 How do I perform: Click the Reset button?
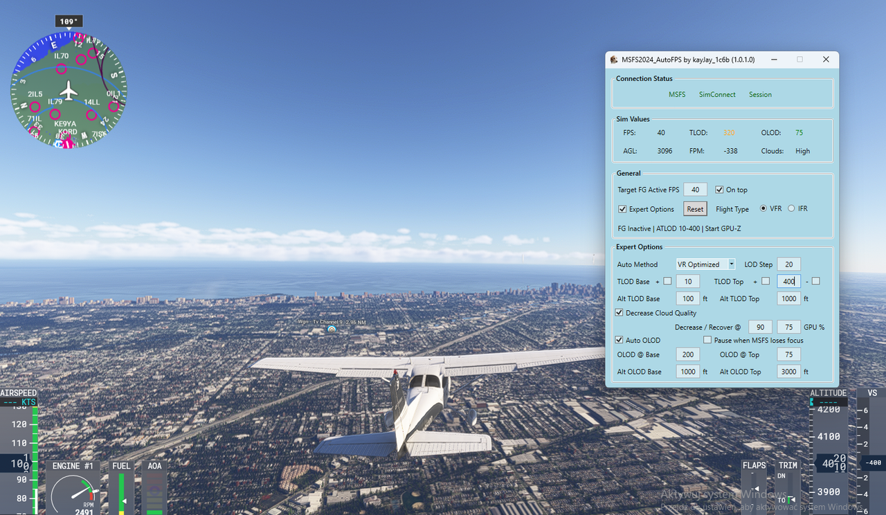(x=695, y=209)
